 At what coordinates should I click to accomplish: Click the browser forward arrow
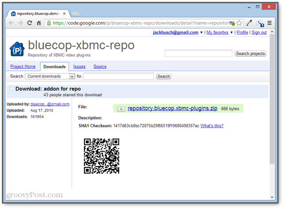(x=20, y=23)
